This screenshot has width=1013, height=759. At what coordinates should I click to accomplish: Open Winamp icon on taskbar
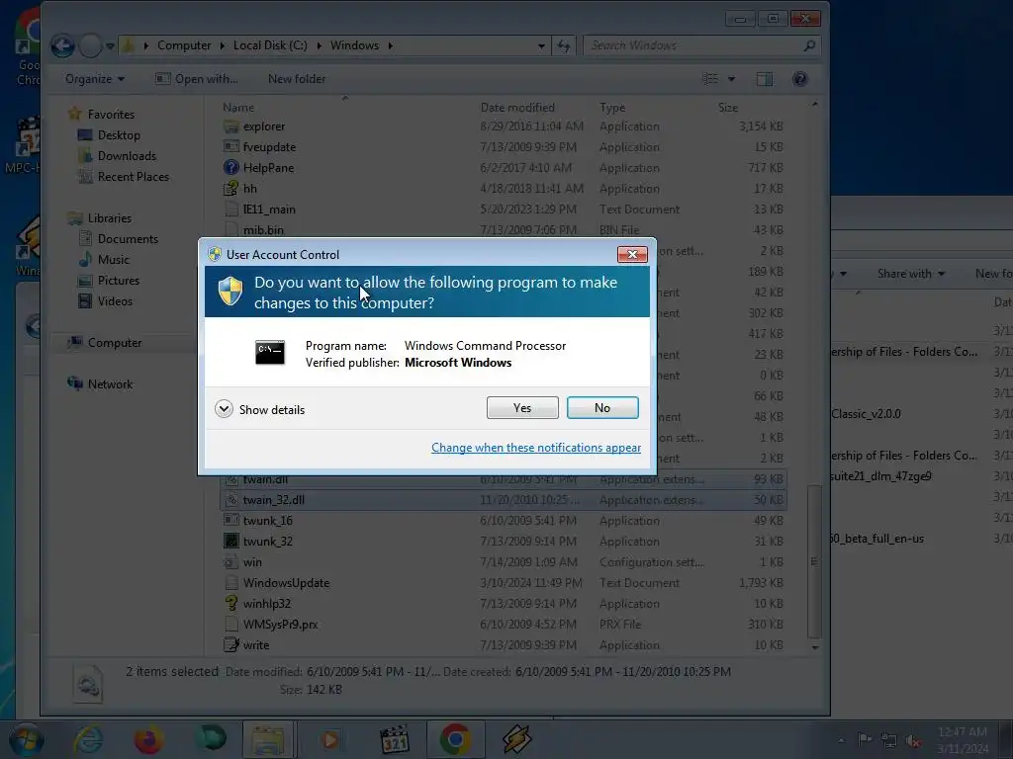point(516,739)
